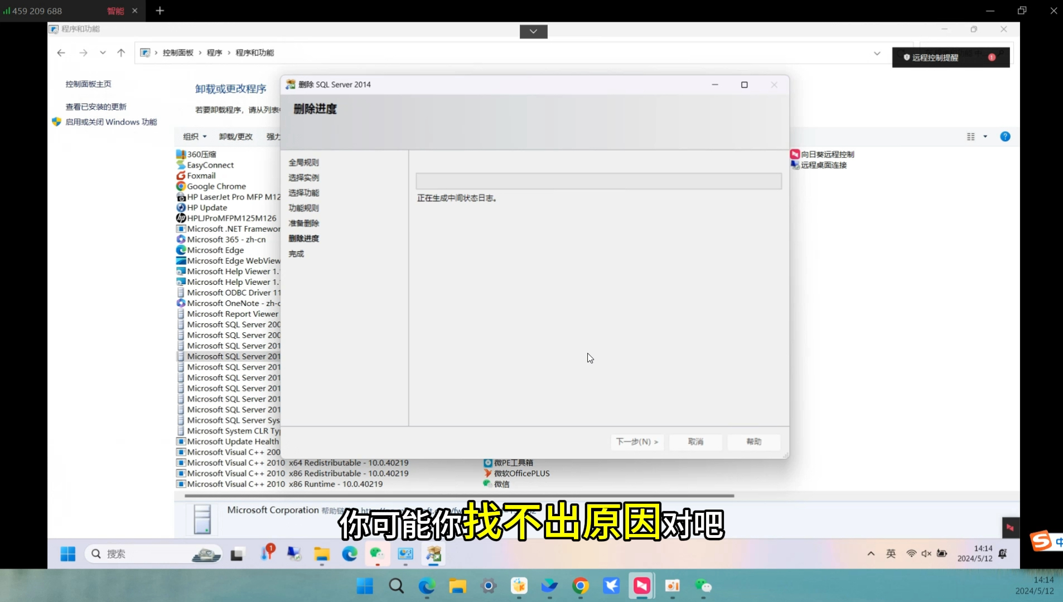The height and width of the screenshot is (602, 1063).
Task: Click the help question mark icon
Action: (x=1005, y=136)
